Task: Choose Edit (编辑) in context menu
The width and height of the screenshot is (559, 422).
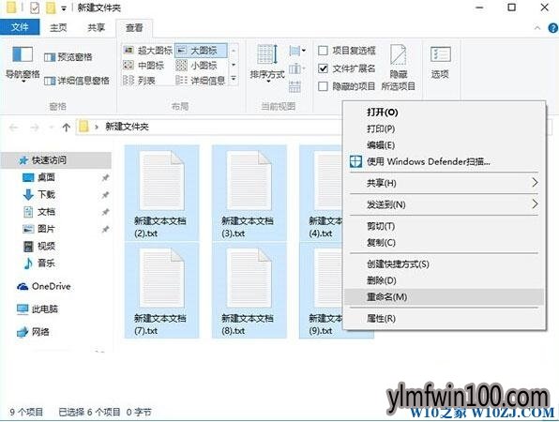Action: point(444,145)
